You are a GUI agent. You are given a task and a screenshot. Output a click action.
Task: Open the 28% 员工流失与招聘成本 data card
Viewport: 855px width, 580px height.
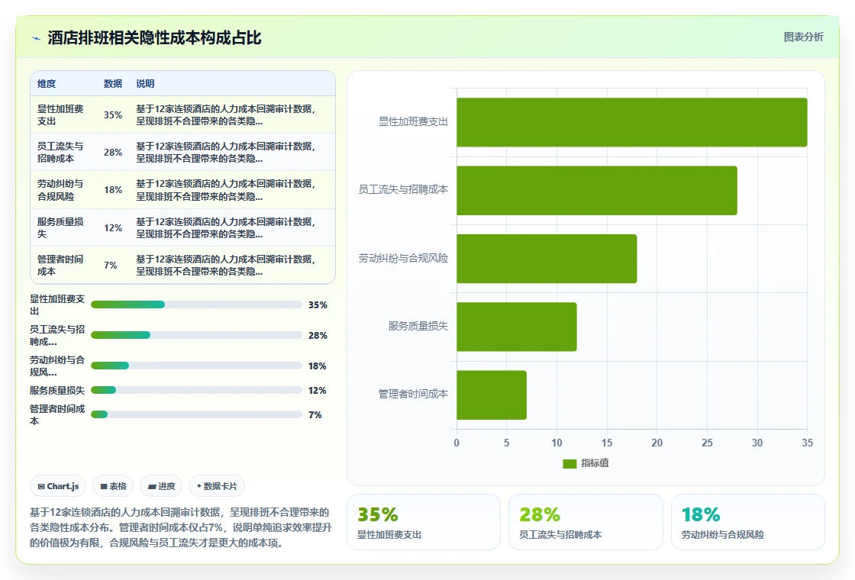pyautogui.click(x=586, y=522)
